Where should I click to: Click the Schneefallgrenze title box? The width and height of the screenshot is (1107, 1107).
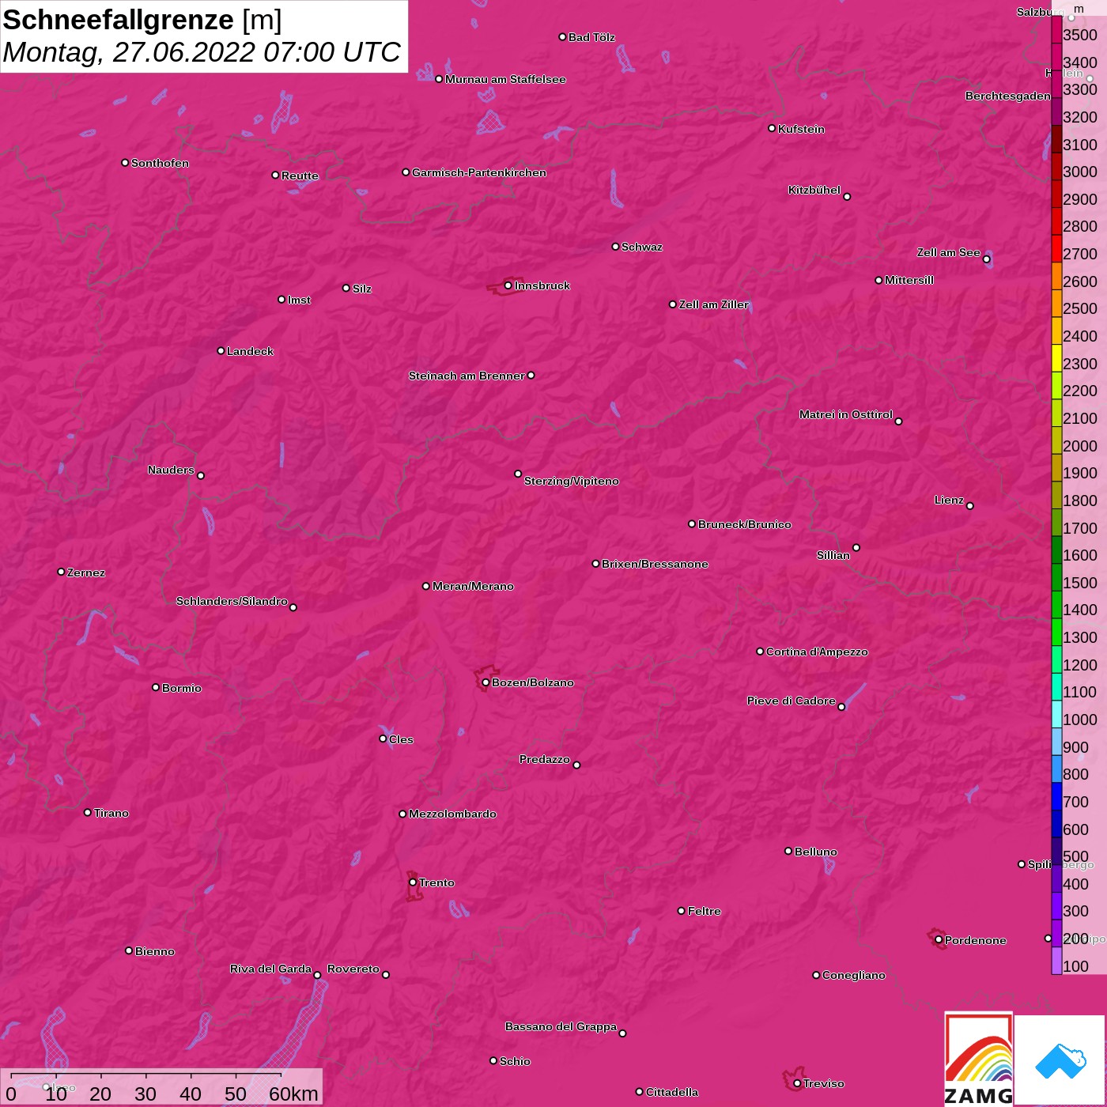tap(204, 36)
